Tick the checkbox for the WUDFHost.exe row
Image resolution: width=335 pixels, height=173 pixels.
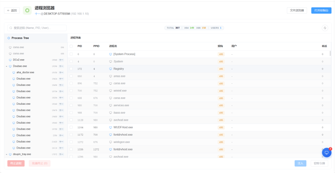click(71, 127)
